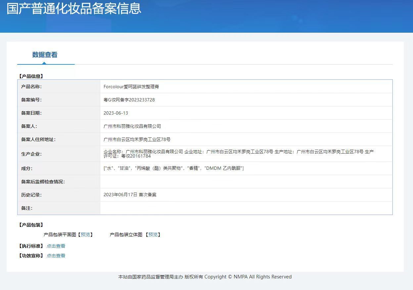Click the 备案日期 label cell
Screen dimensions: 413x290
tap(59, 113)
